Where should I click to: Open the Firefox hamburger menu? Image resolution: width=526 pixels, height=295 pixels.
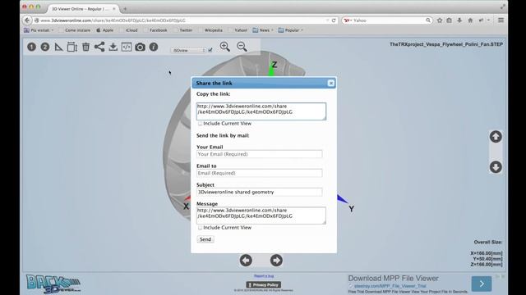[x=501, y=20]
